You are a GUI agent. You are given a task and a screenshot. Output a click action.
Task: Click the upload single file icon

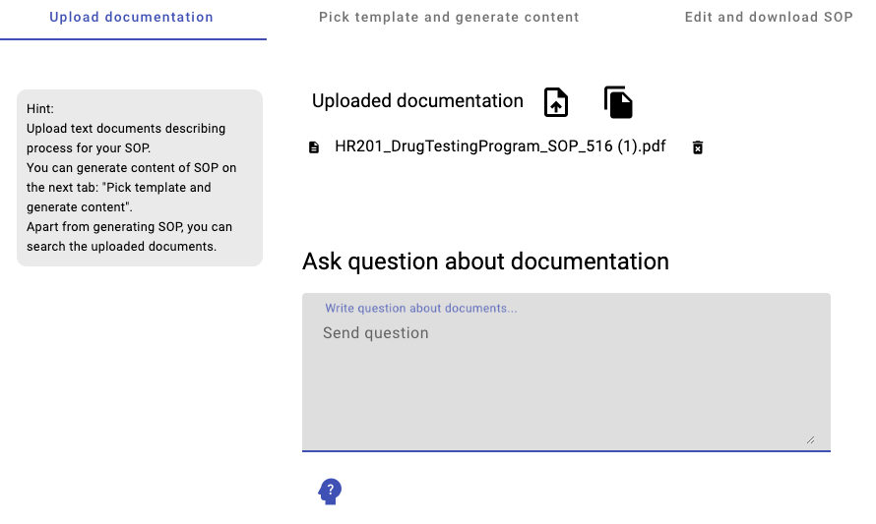556,102
